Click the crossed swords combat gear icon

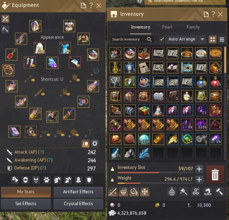(x=6, y=19)
